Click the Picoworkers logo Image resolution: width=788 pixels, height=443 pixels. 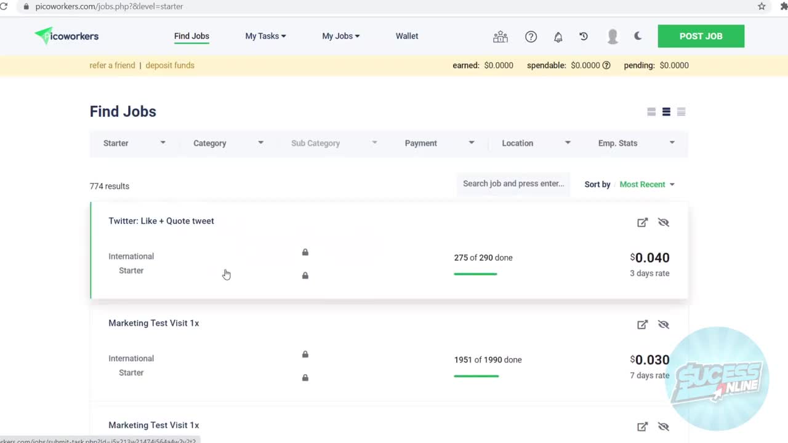point(66,36)
